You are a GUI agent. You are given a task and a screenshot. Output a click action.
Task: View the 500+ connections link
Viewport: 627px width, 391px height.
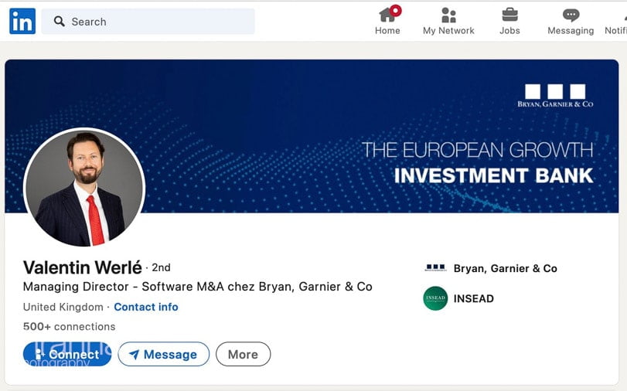(x=69, y=327)
